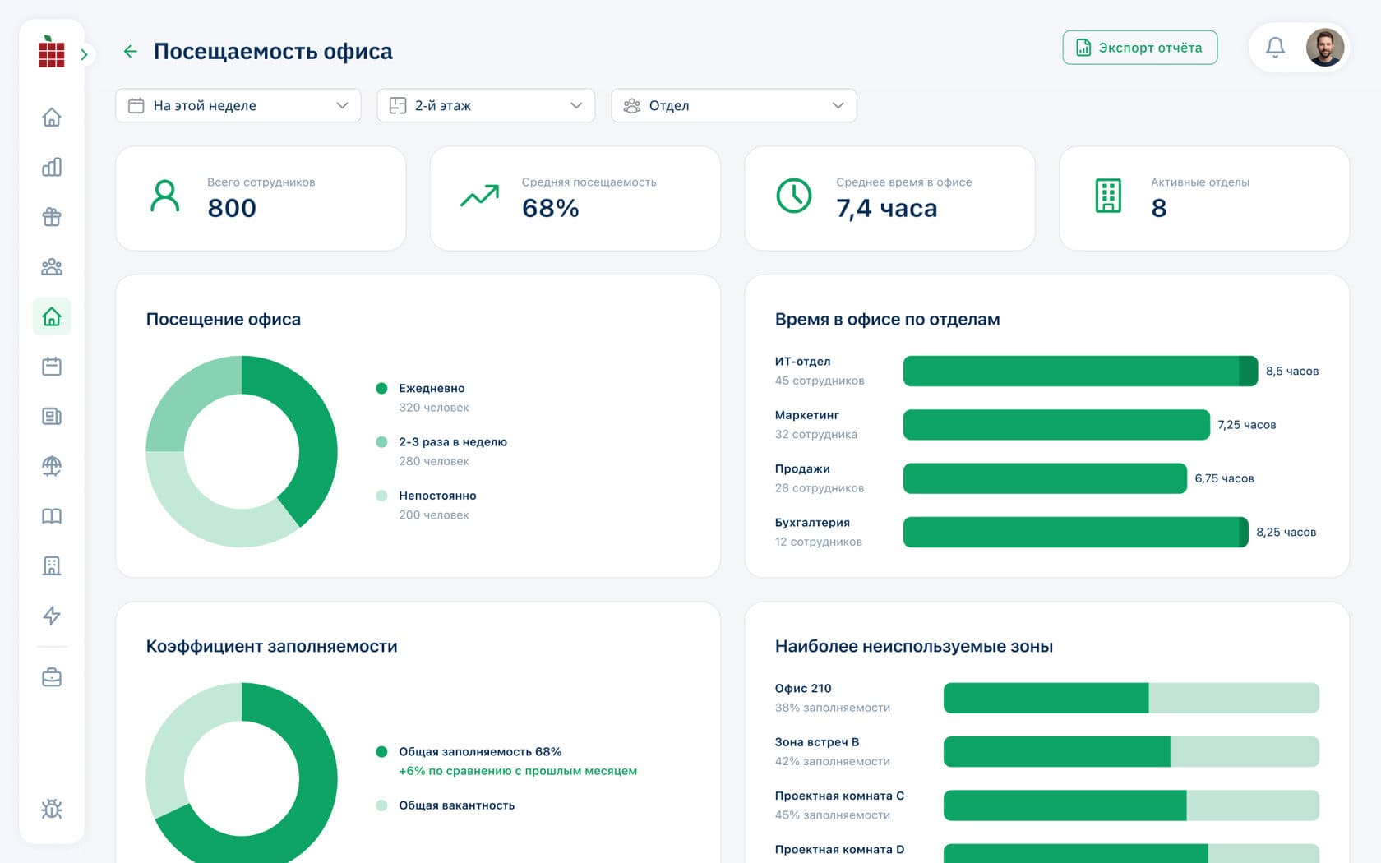This screenshot has height=863, width=1381.
Task: Open the calendar sidebar icon
Action: click(x=52, y=367)
